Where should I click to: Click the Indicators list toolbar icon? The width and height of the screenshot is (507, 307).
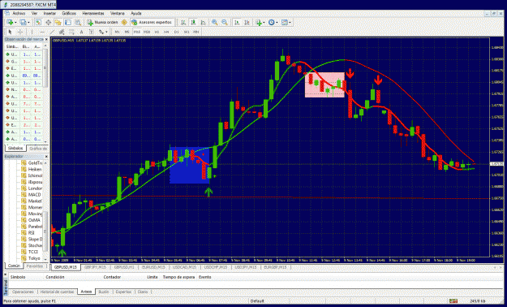[258, 23]
